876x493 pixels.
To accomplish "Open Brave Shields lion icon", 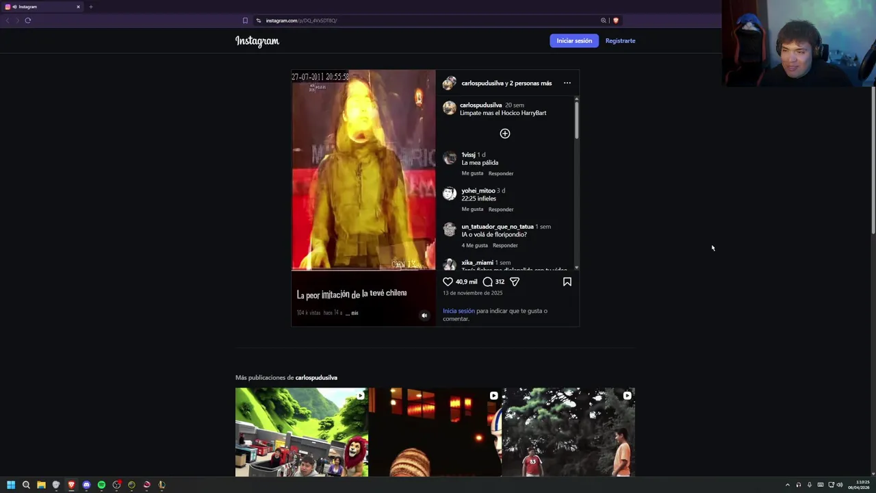I will click(616, 21).
